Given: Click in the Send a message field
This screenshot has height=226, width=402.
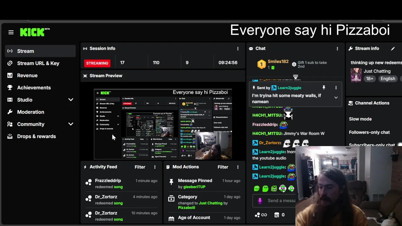Looking at the screenshot, I should pyautogui.click(x=274, y=201).
